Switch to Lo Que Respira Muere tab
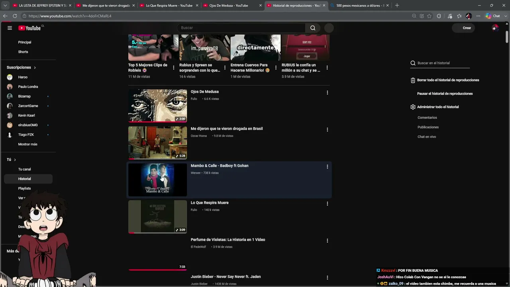510x287 pixels. (169, 6)
